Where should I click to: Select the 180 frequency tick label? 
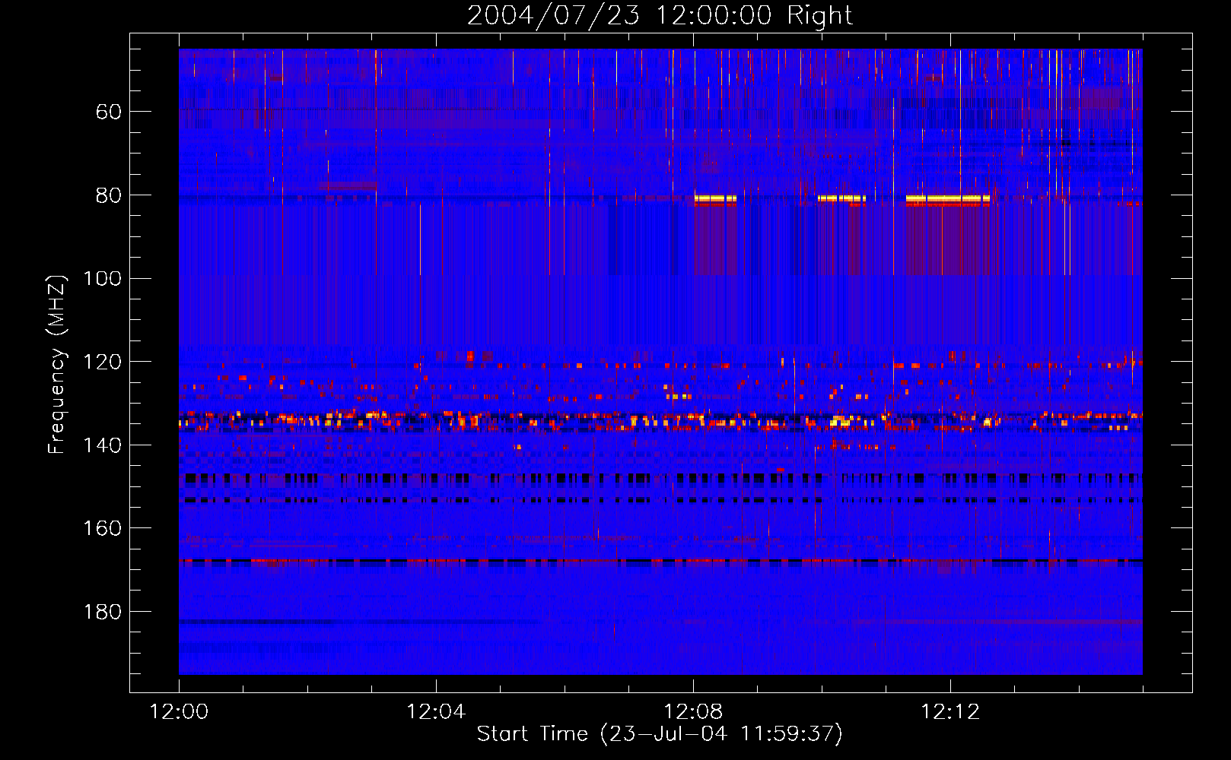coord(103,612)
